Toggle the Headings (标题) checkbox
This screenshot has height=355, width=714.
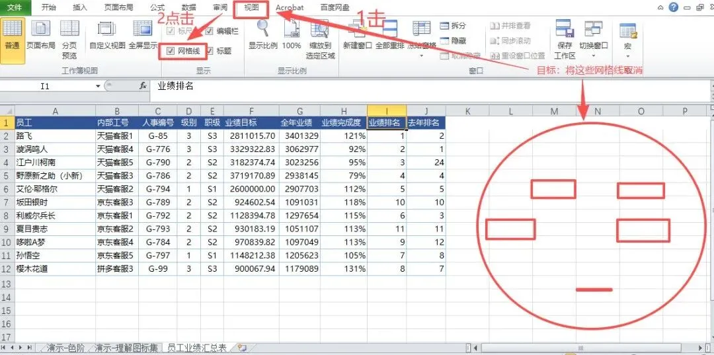pos(209,51)
